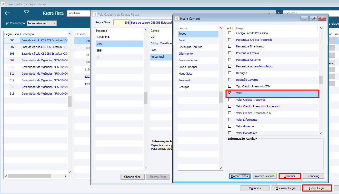The width and height of the screenshot is (339, 194).
Task: Select the Percentual Governo checkbox
Action: coord(230,60)
